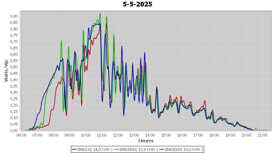Click the green SMA3300 peak just before 11:00
The height and width of the screenshot is (153, 275).
click(100, 13)
